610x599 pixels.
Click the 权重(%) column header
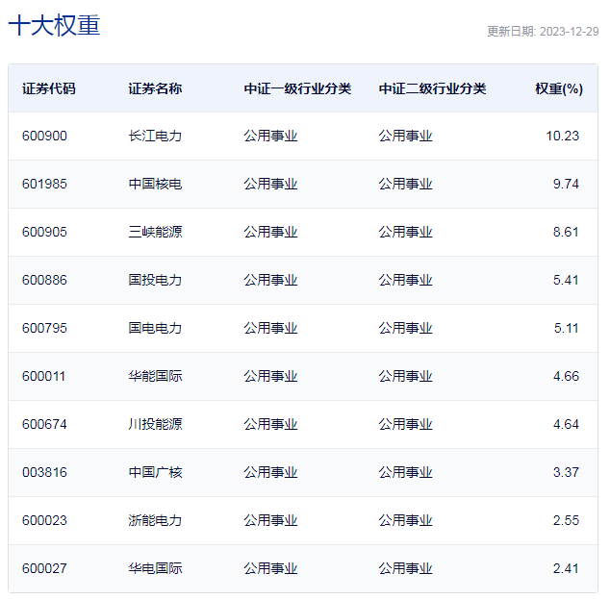[559, 88]
